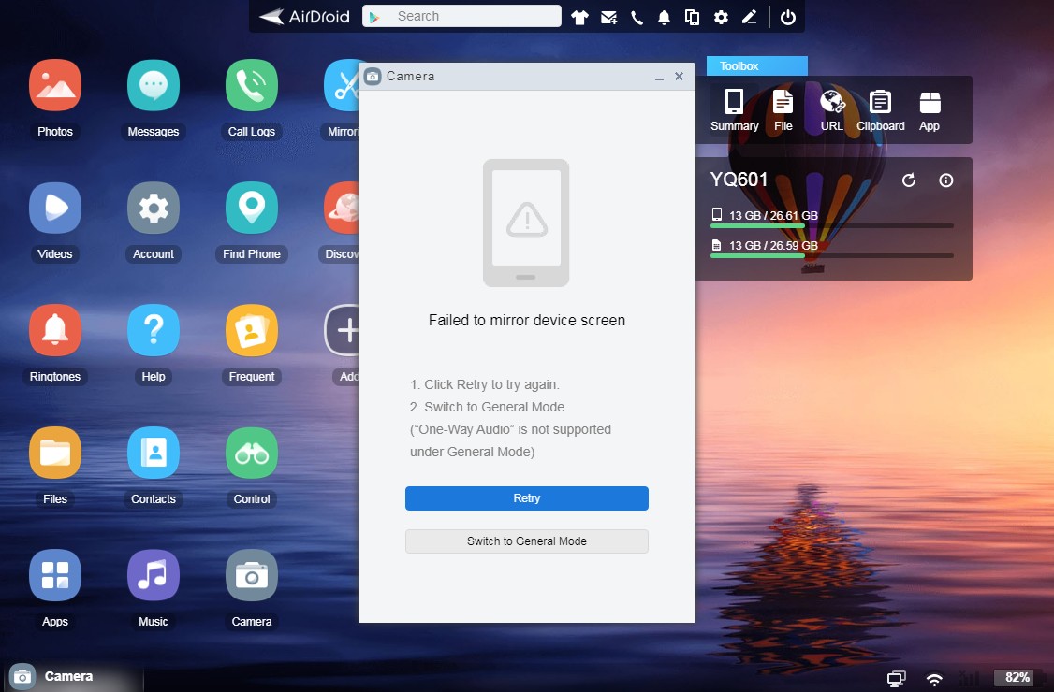Open Call Logs icon
1054x692 pixels.
(252, 86)
